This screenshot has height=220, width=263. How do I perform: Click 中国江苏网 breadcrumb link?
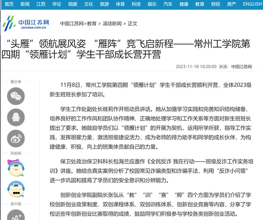tap(72, 23)
